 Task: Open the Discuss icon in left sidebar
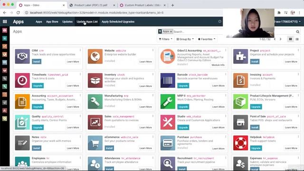tap(5, 30)
